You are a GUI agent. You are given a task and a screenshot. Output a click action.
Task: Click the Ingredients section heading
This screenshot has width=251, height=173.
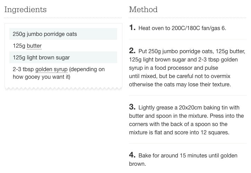[25, 10]
